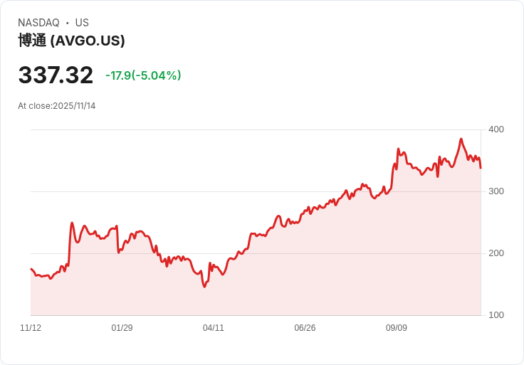Click the US market label
Image resolution: width=524 pixels, height=365 pixels.
pos(82,23)
